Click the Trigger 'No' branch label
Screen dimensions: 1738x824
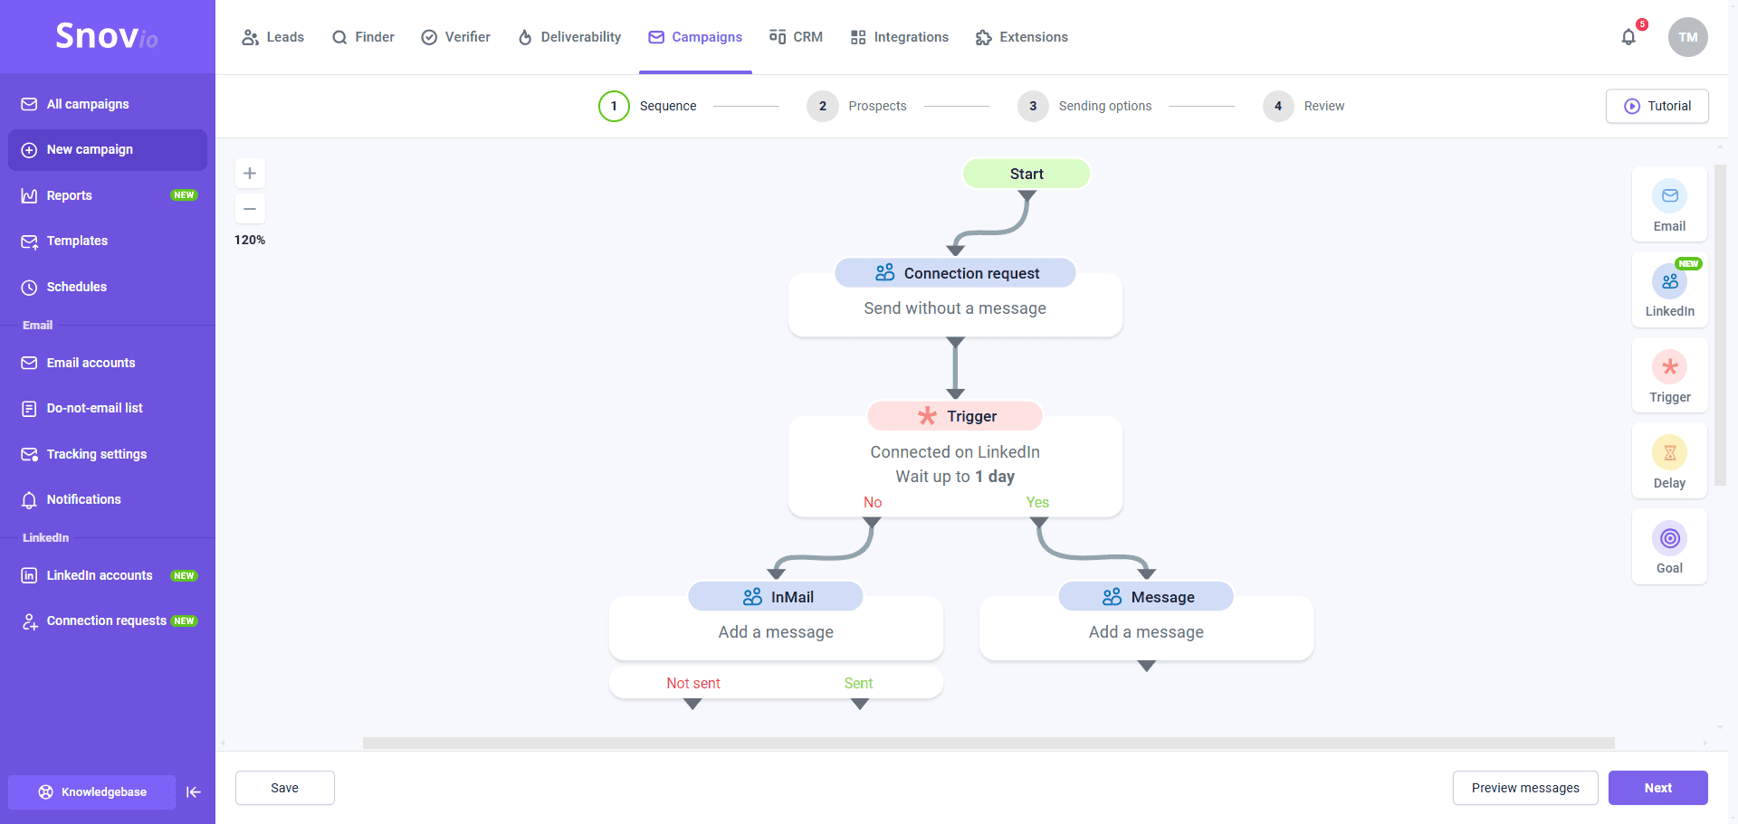click(873, 502)
